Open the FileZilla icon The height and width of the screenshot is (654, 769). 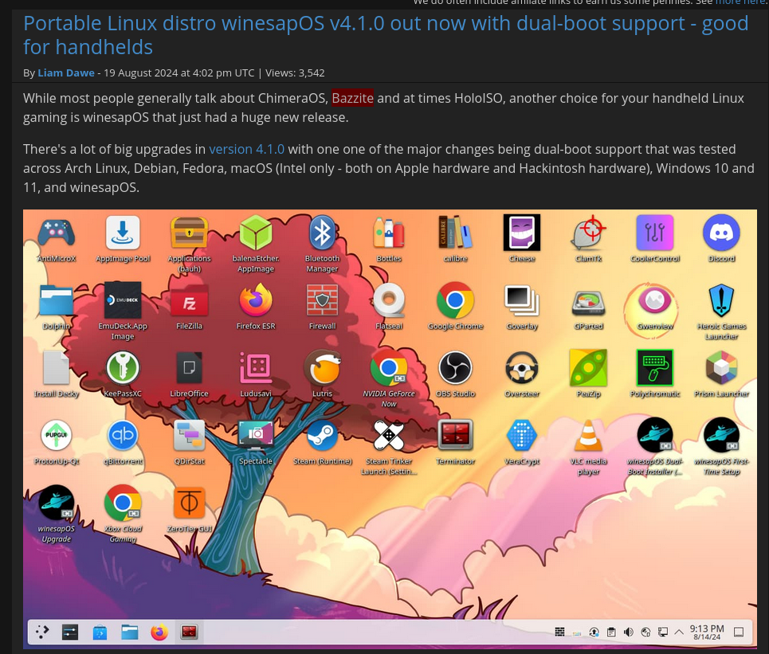[190, 300]
